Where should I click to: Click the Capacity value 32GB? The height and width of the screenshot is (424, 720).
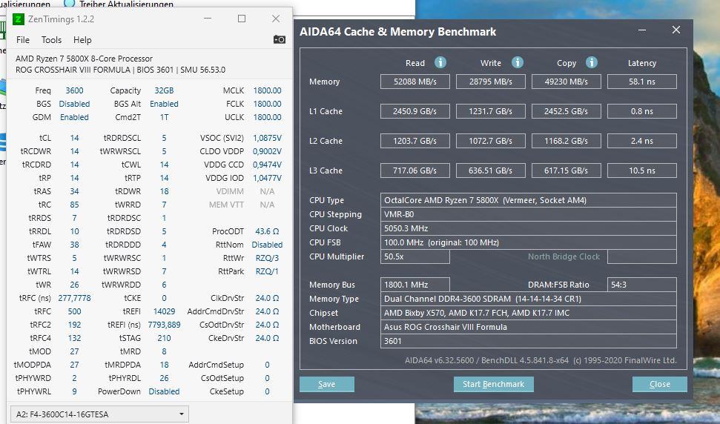coord(164,90)
